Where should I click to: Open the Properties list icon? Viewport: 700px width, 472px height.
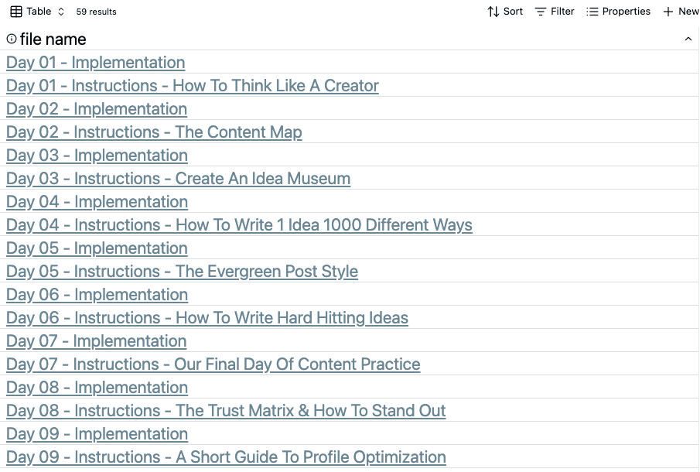[x=592, y=12]
